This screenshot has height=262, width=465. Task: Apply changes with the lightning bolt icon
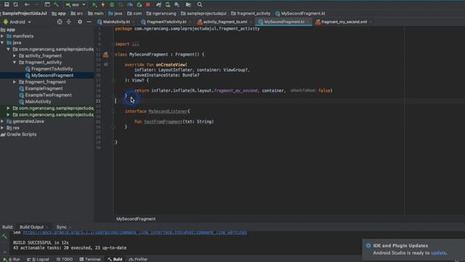click(x=103, y=4)
